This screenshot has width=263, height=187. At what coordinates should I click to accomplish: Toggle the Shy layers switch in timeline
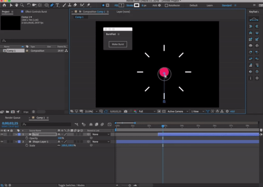point(91,125)
